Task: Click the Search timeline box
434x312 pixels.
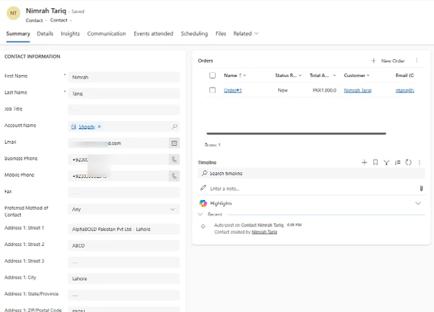Action: click(x=311, y=173)
